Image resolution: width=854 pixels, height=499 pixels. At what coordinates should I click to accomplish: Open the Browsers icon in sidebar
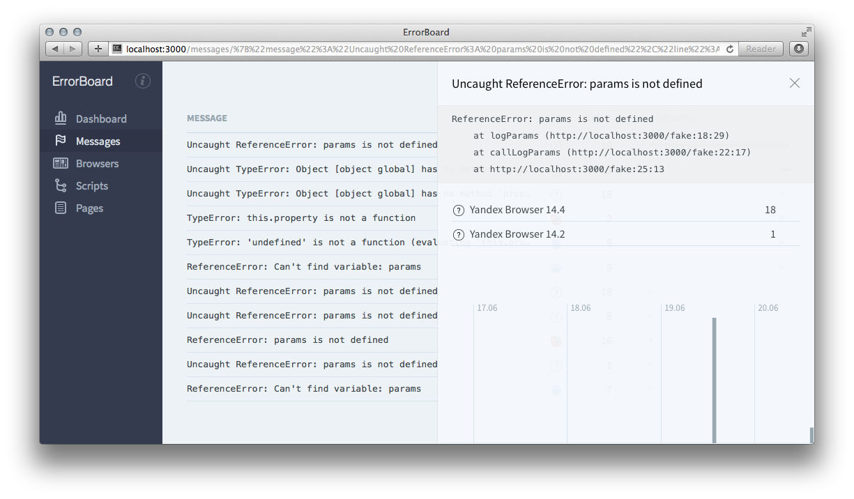[61, 163]
